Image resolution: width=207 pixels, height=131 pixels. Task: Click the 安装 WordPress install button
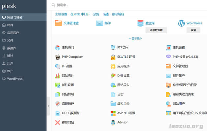pos(193,30)
